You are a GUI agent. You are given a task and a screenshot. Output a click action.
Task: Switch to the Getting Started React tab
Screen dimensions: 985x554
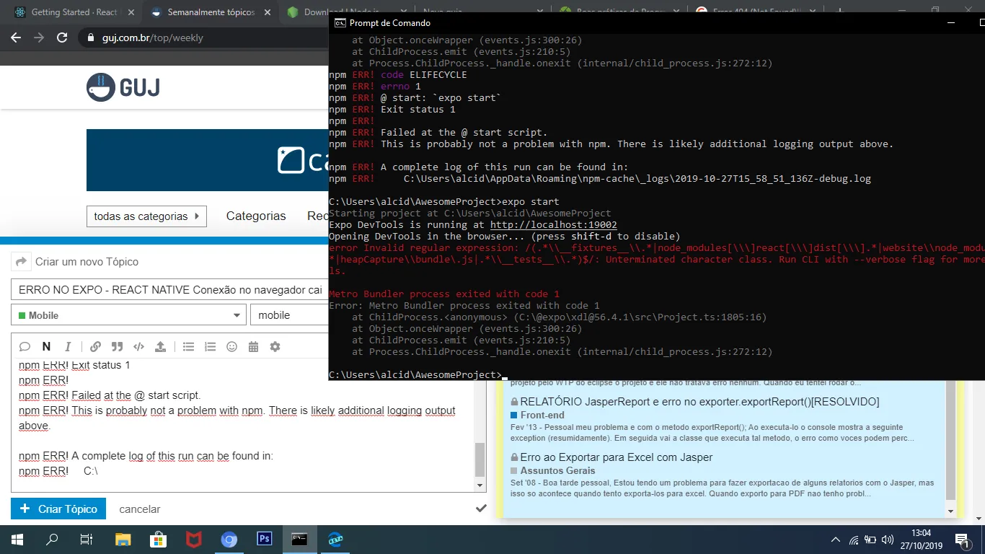(x=72, y=12)
